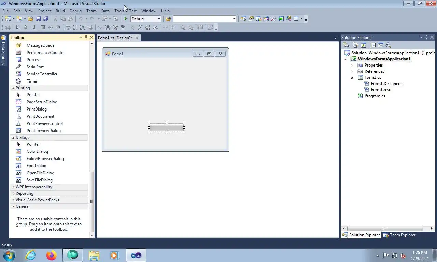Click the Make Same Height layout icon
Viewport: 437px width, 262px height.
75,27
